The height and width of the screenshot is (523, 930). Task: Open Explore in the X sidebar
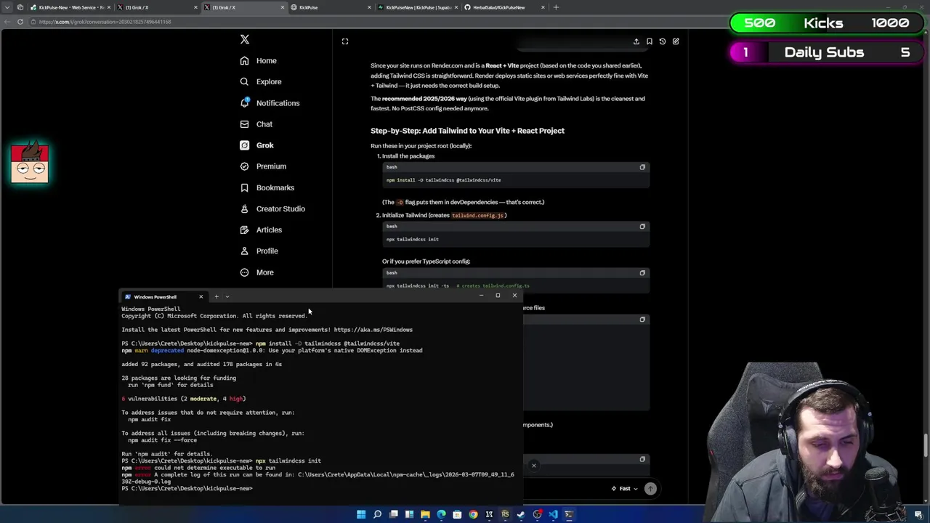261,82
